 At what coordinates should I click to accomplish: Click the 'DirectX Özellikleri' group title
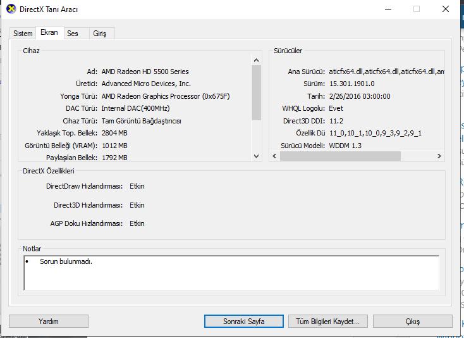pyautogui.click(x=49, y=171)
